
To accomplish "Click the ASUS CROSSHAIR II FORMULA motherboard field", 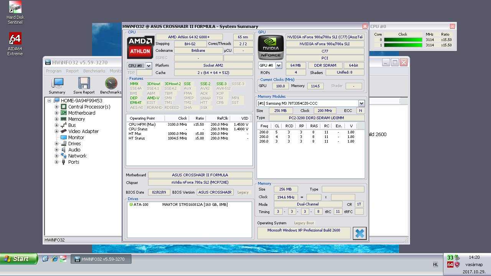I will [200, 175].
